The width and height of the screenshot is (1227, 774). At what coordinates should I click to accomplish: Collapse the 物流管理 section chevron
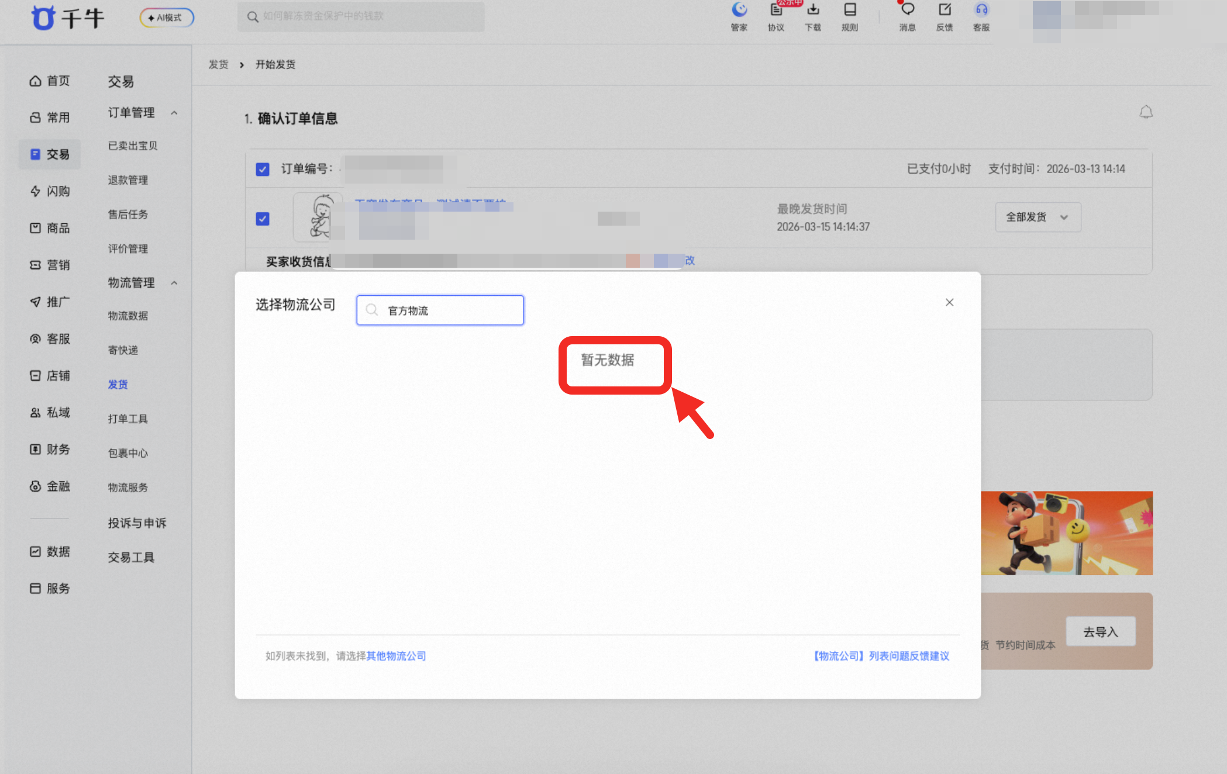coord(174,283)
